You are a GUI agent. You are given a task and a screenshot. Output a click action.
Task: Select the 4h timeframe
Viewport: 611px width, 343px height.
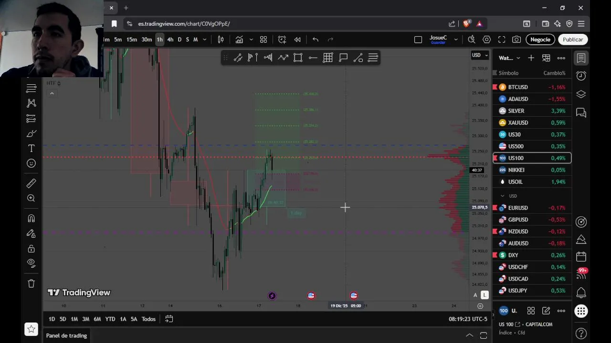point(170,40)
